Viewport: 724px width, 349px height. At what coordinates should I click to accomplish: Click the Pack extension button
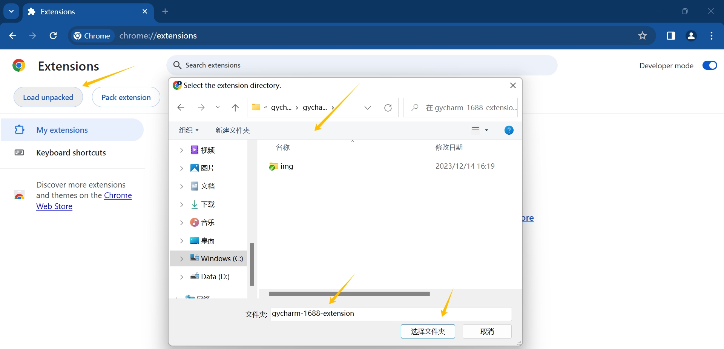click(x=126, y=97)
